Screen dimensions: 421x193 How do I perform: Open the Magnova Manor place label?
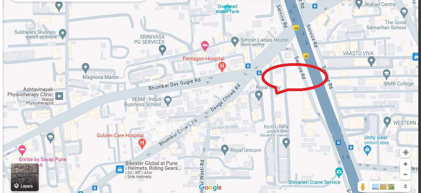click(x=101, y=77)
